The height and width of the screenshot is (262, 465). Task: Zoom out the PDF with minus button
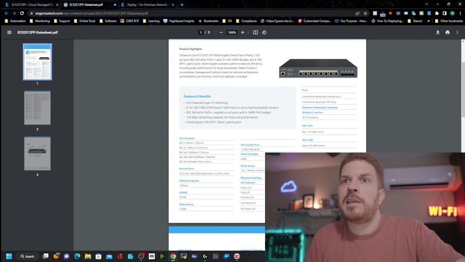click(x=221, y=32)
